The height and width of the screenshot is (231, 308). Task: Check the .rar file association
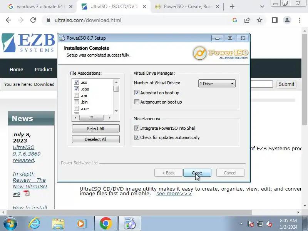tap(76, 95)
